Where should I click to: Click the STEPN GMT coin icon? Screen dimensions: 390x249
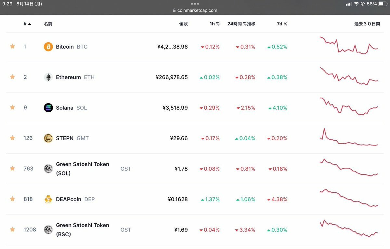pos(48,138)
